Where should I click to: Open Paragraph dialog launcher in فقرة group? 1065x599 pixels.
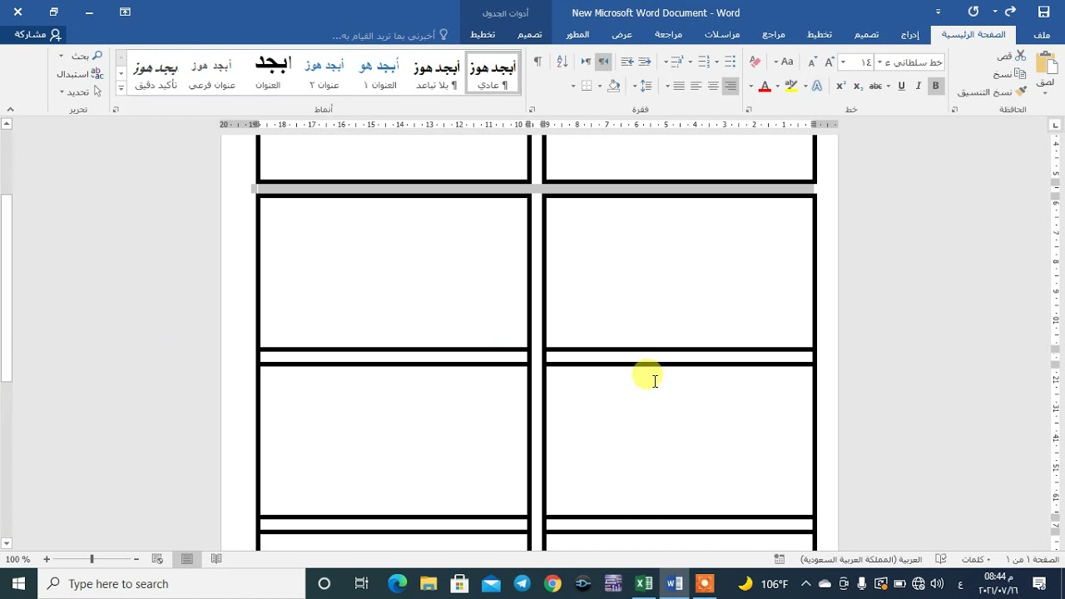pos(532,109)
